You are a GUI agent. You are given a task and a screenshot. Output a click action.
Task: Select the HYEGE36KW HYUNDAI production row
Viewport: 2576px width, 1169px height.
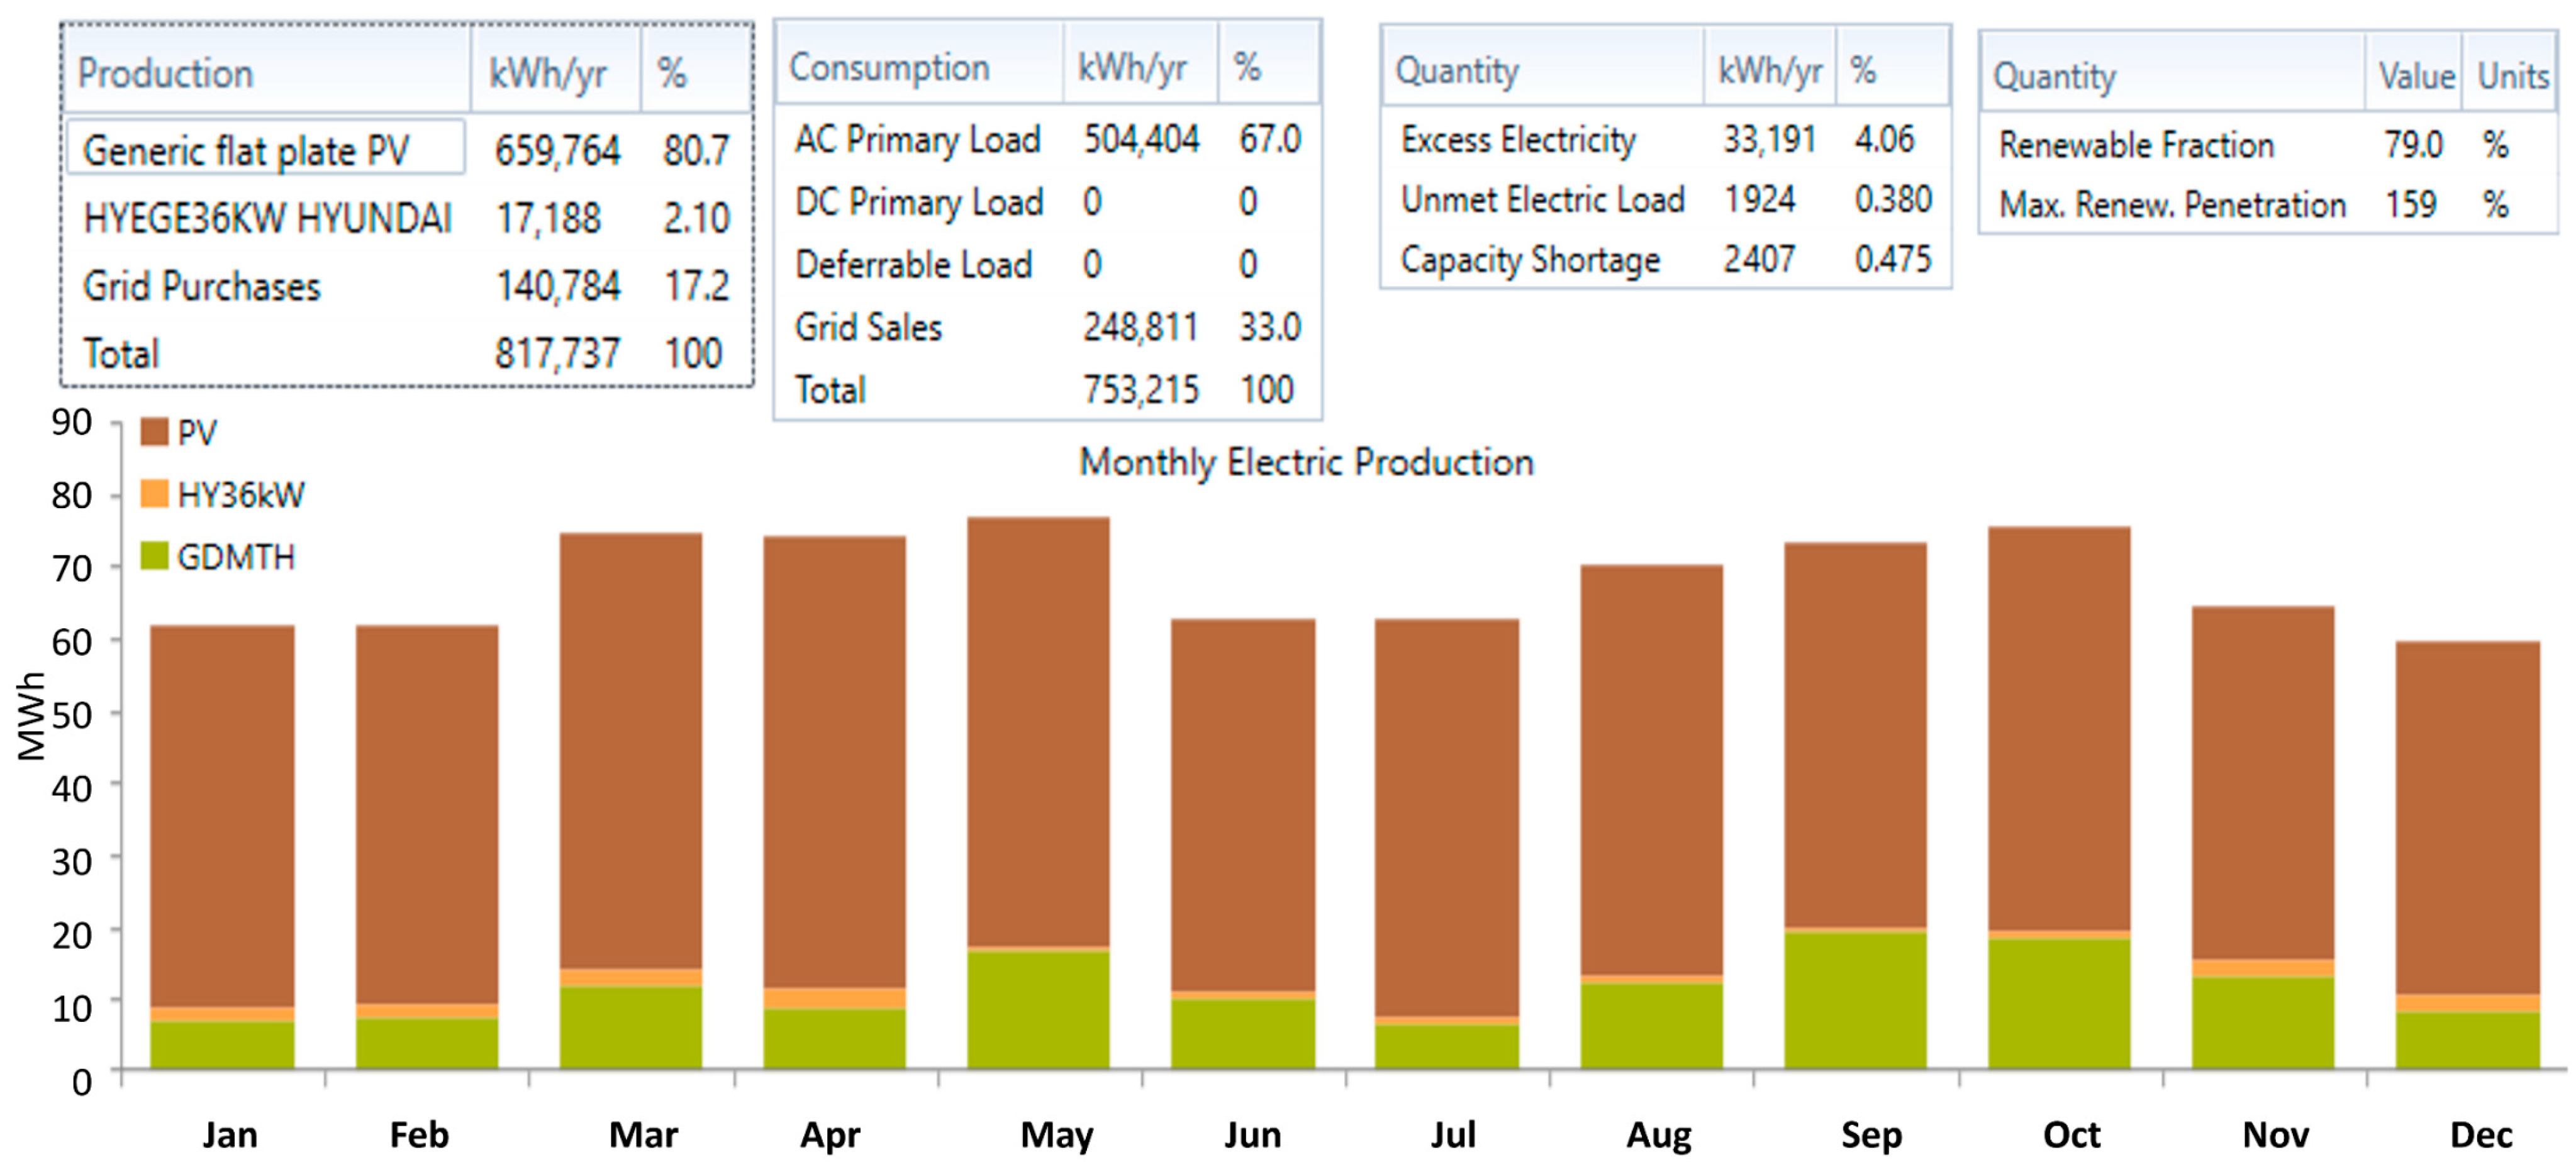[x=267, y=218]
